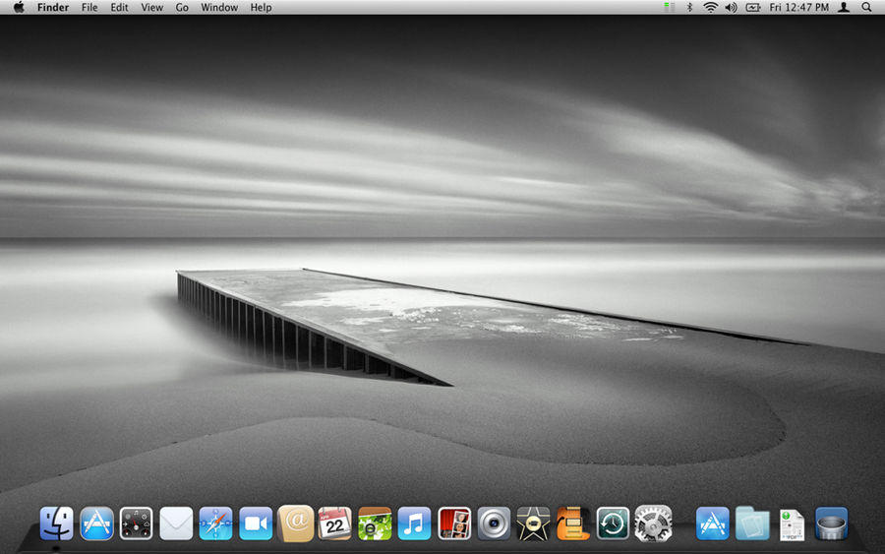This screenshot has height=554, width=885.
Task: Launch iTunes music note icon
Action: point(414,523)
